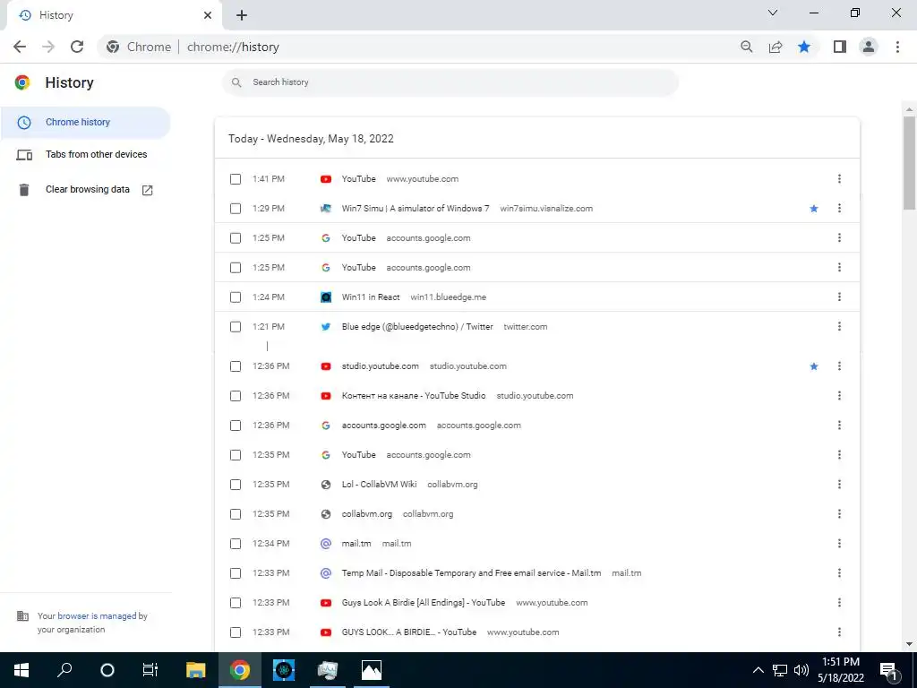Share this page using the share icon
This screenshot has height=688, width=917.
coord(776,47)
